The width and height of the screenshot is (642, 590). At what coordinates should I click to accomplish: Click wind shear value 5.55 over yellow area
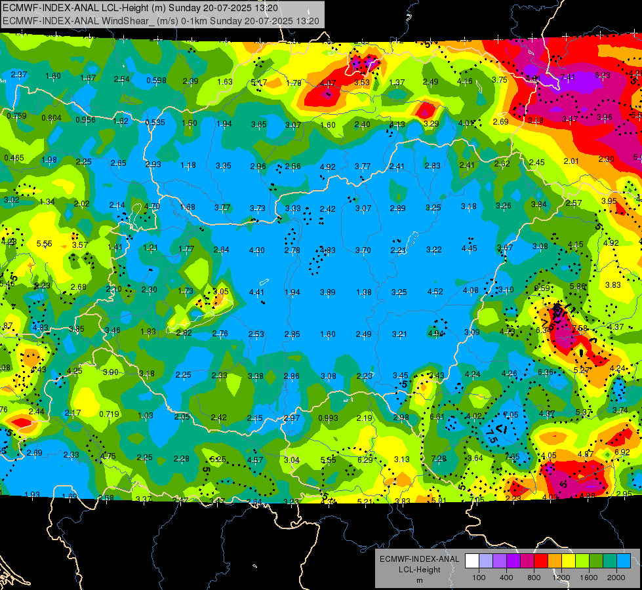(44, 244)
